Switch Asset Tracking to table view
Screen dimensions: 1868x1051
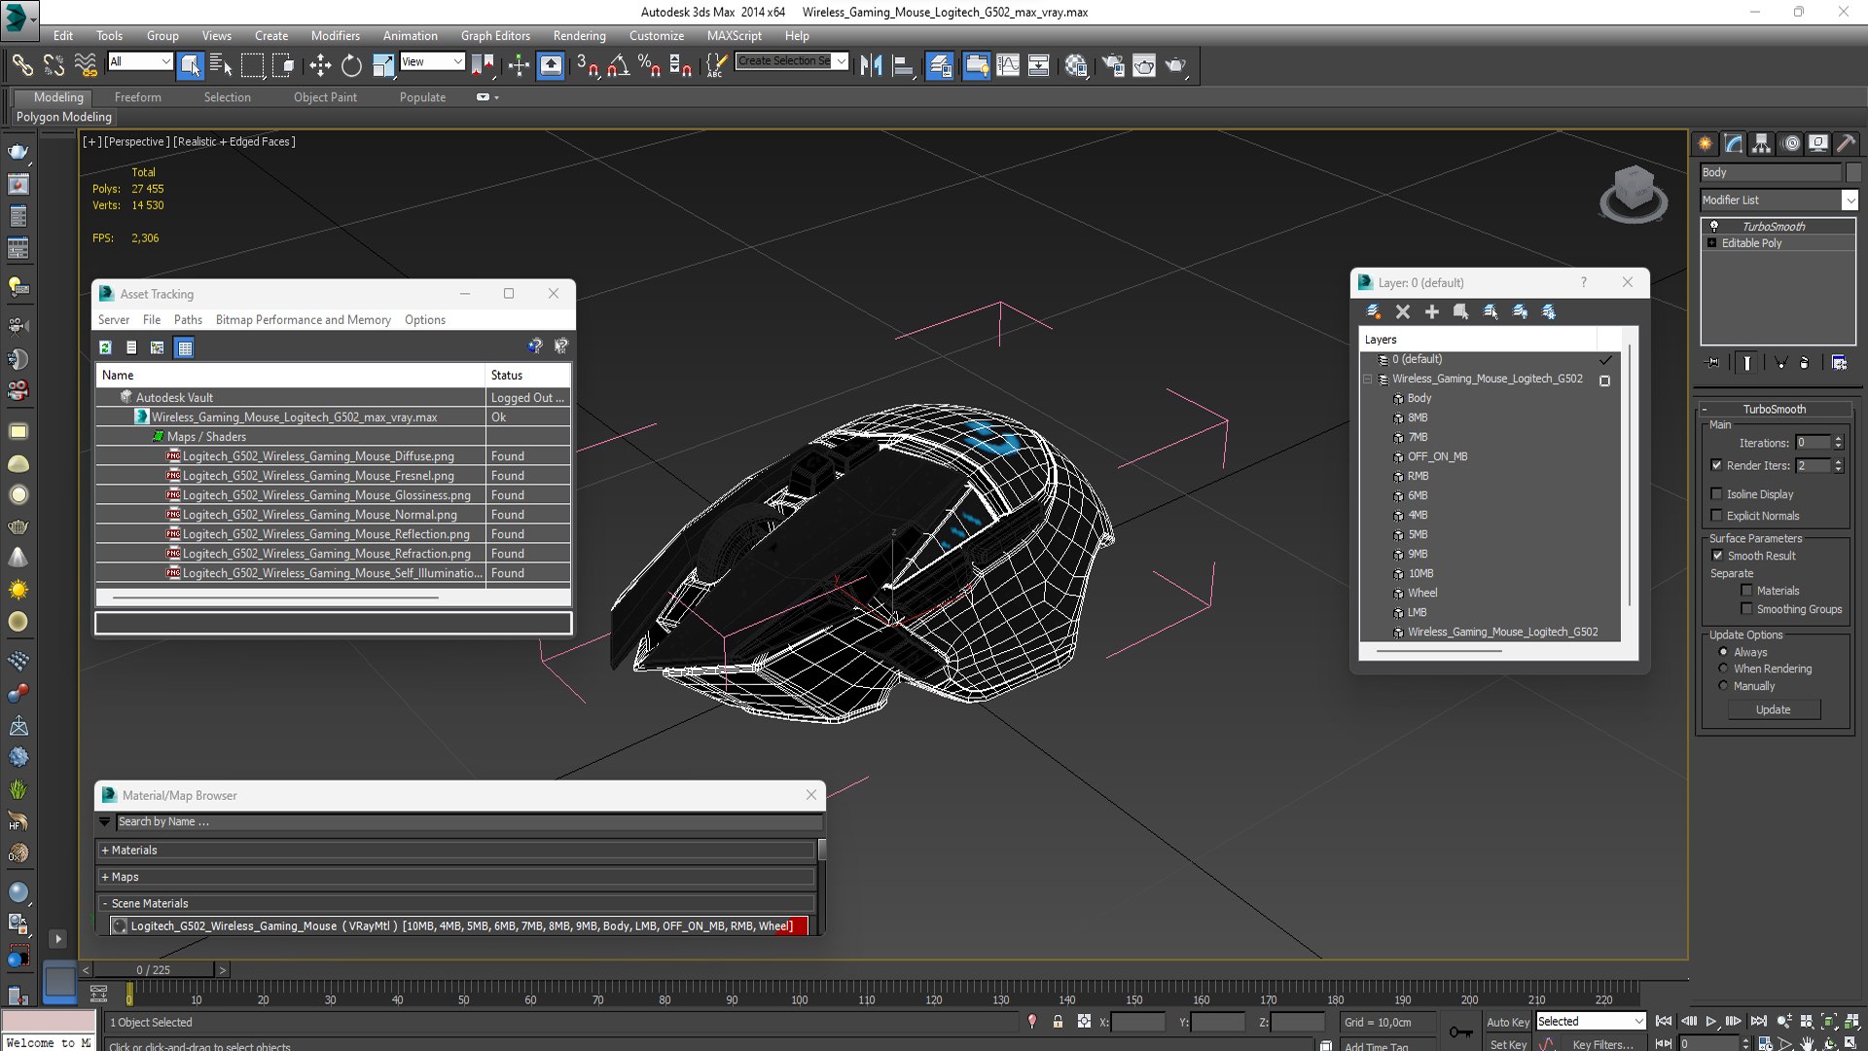pyautogui.click(x=185, y=347)
